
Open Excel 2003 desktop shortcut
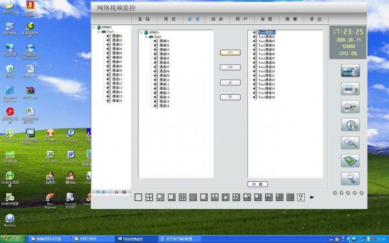pos(51,156)
